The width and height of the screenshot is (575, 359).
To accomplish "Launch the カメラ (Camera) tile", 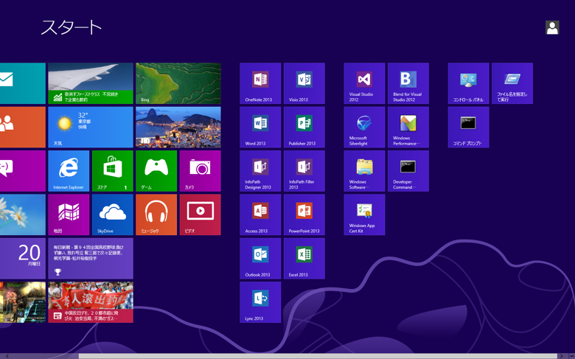I will [201, 171].
